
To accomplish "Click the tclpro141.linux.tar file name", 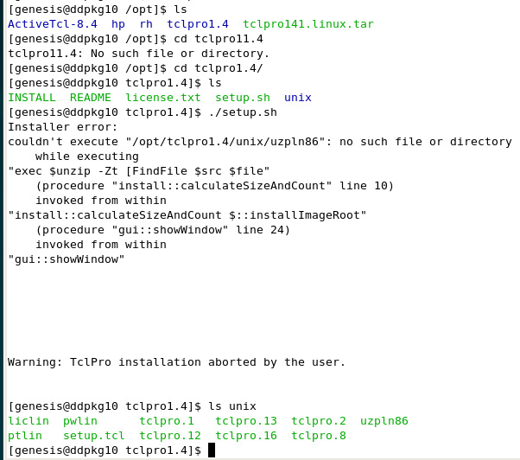I will pyautogui.click(x=308, y=24).
